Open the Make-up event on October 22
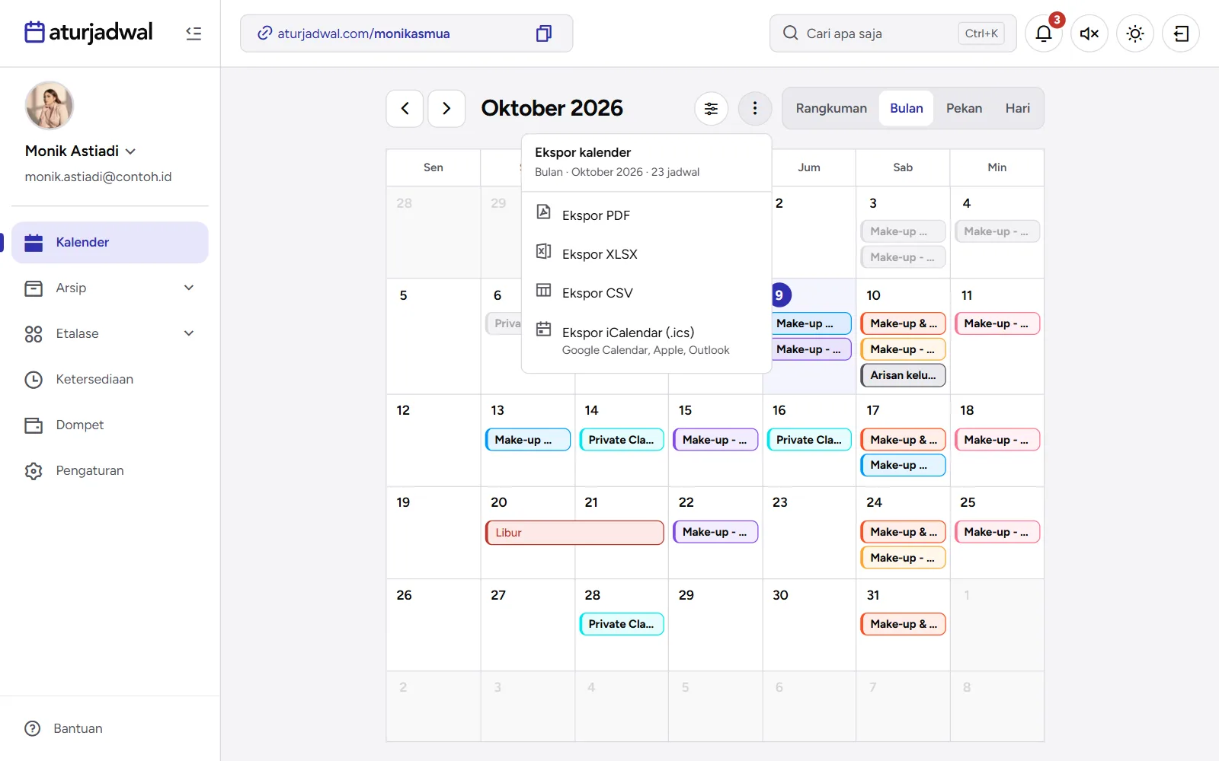Image resolution: width=1219 pixels, height=761 pixels. tap(715, 532)
